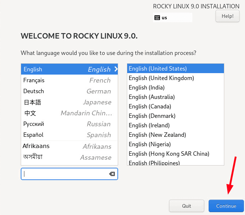This screenshot has height=215, width=245.
Task: Click the keyboard layout icon
Action: [157, 17]
